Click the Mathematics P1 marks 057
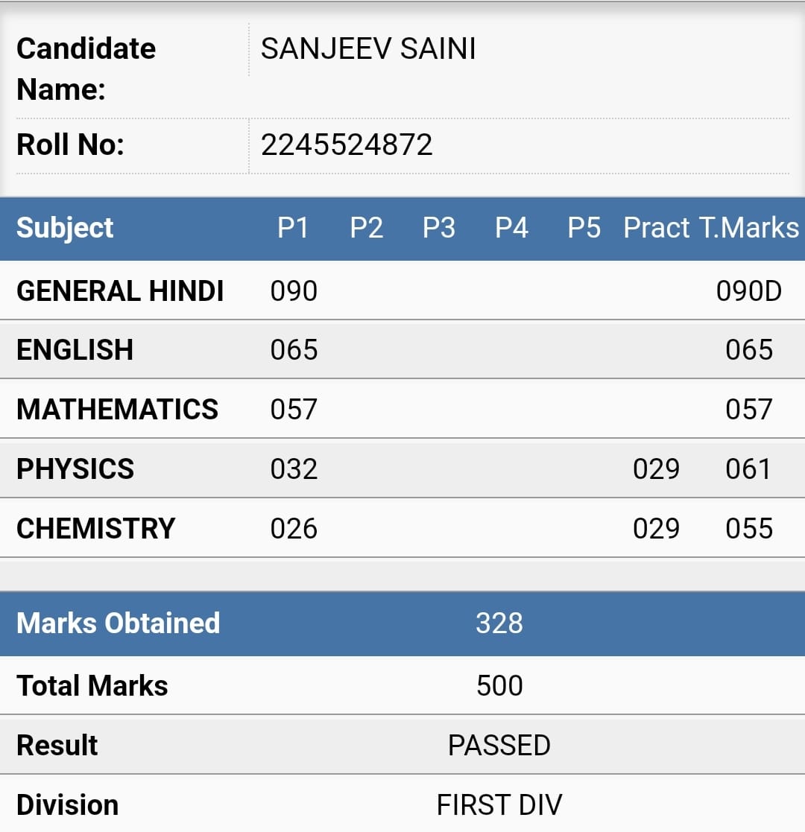The height and width of the screenshot is (832, 805). [294, 410]
